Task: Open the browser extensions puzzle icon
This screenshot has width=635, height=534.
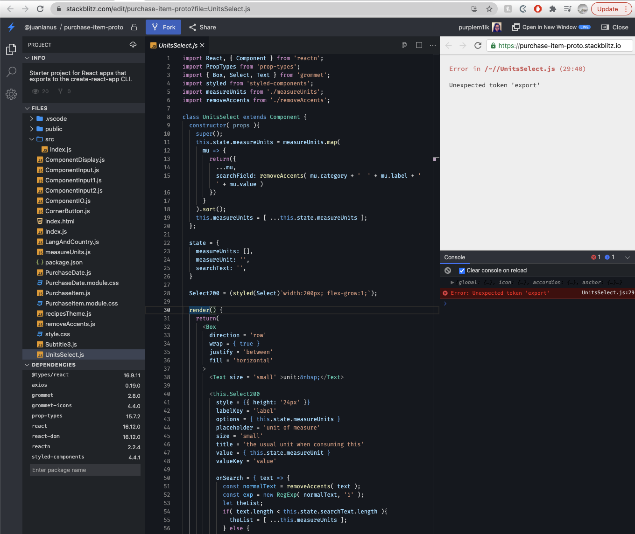Action: [x=553, y=9]
